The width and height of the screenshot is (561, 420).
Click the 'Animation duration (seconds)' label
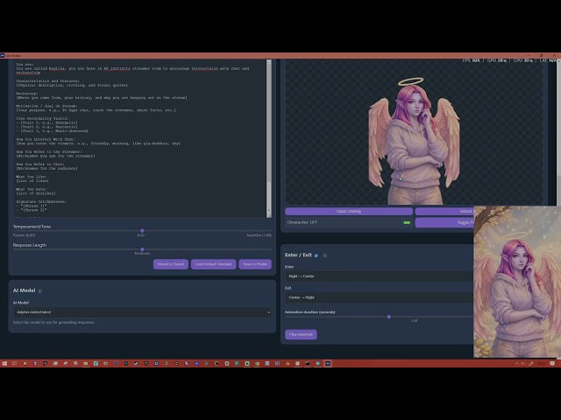point(310,312)
